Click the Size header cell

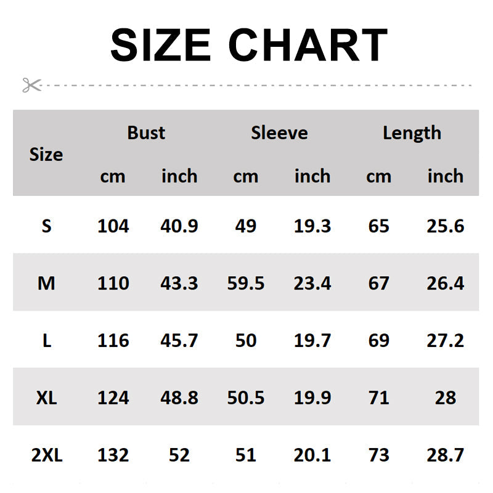tap(46, 154)
